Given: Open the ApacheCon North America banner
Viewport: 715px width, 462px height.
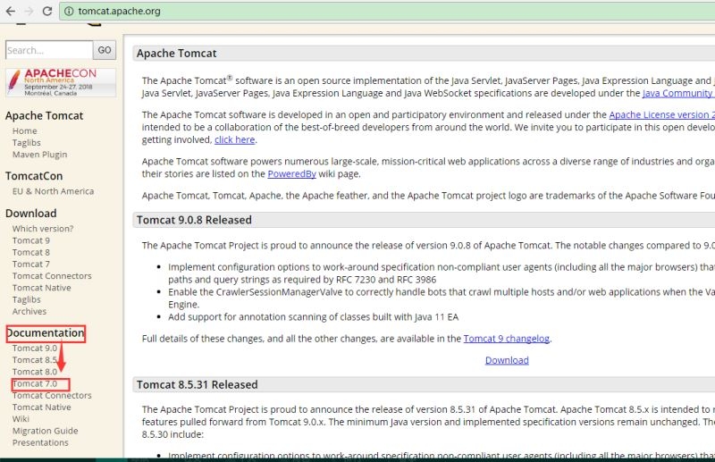Looking at the screenshot, I should click(x=61, y=82).
